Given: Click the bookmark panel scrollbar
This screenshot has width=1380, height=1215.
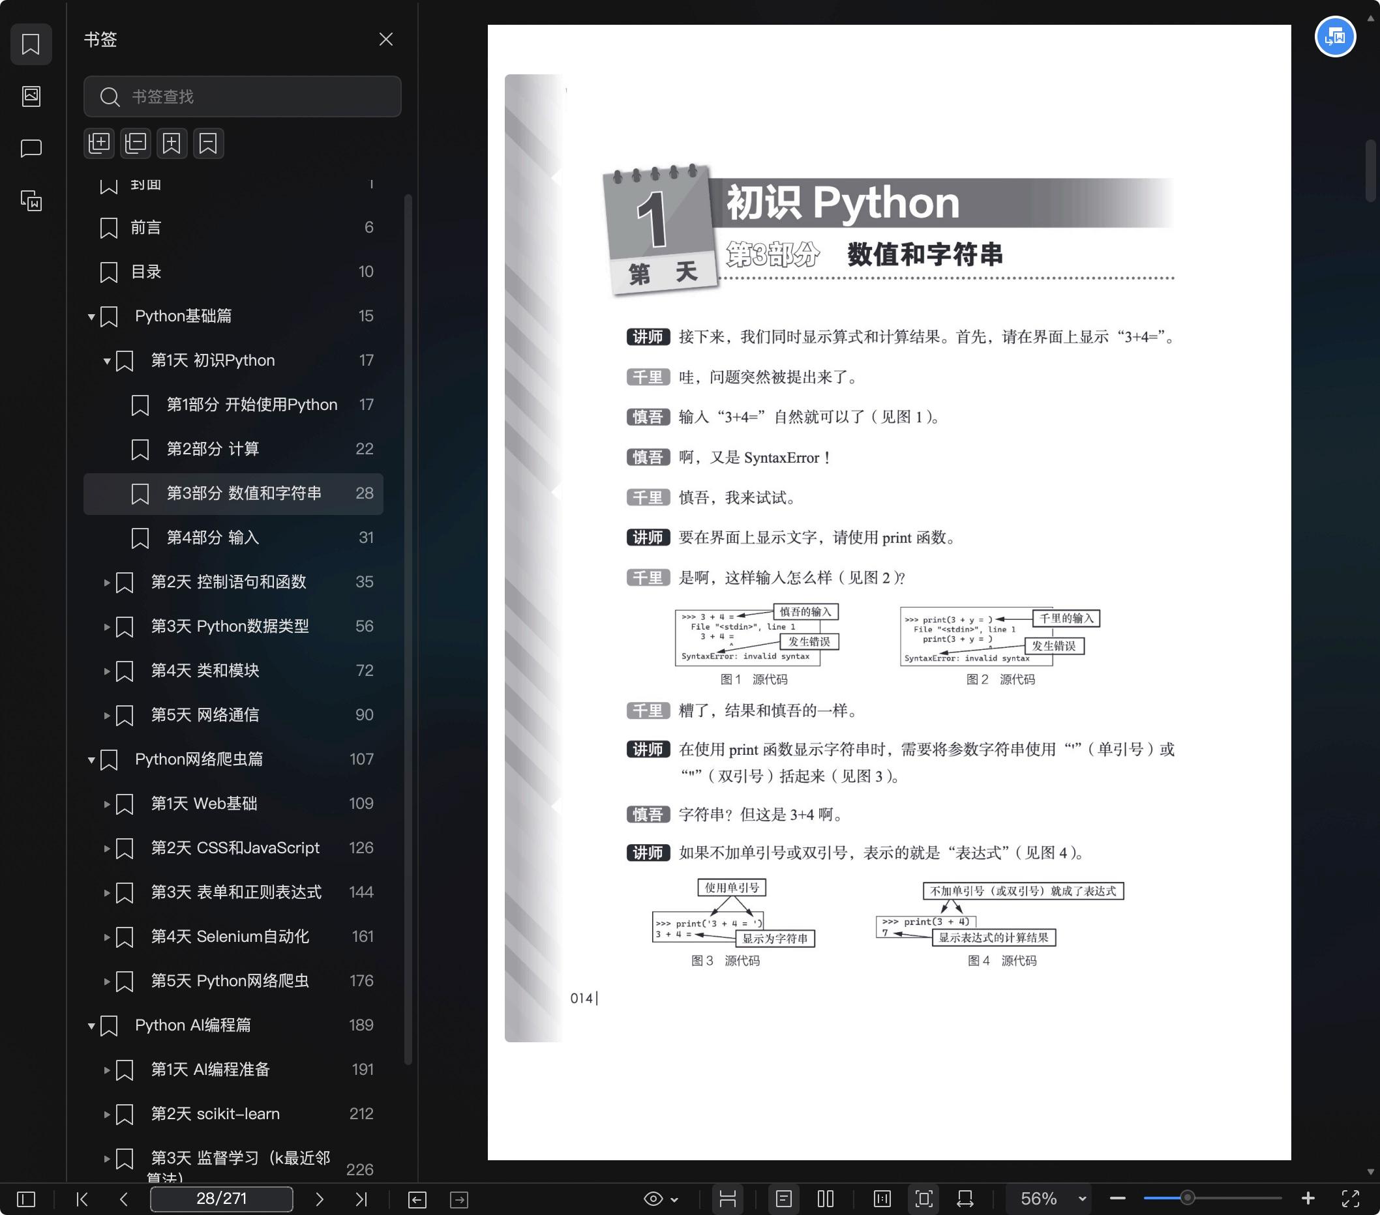Looking at the screenshot, I should point(408,629).
